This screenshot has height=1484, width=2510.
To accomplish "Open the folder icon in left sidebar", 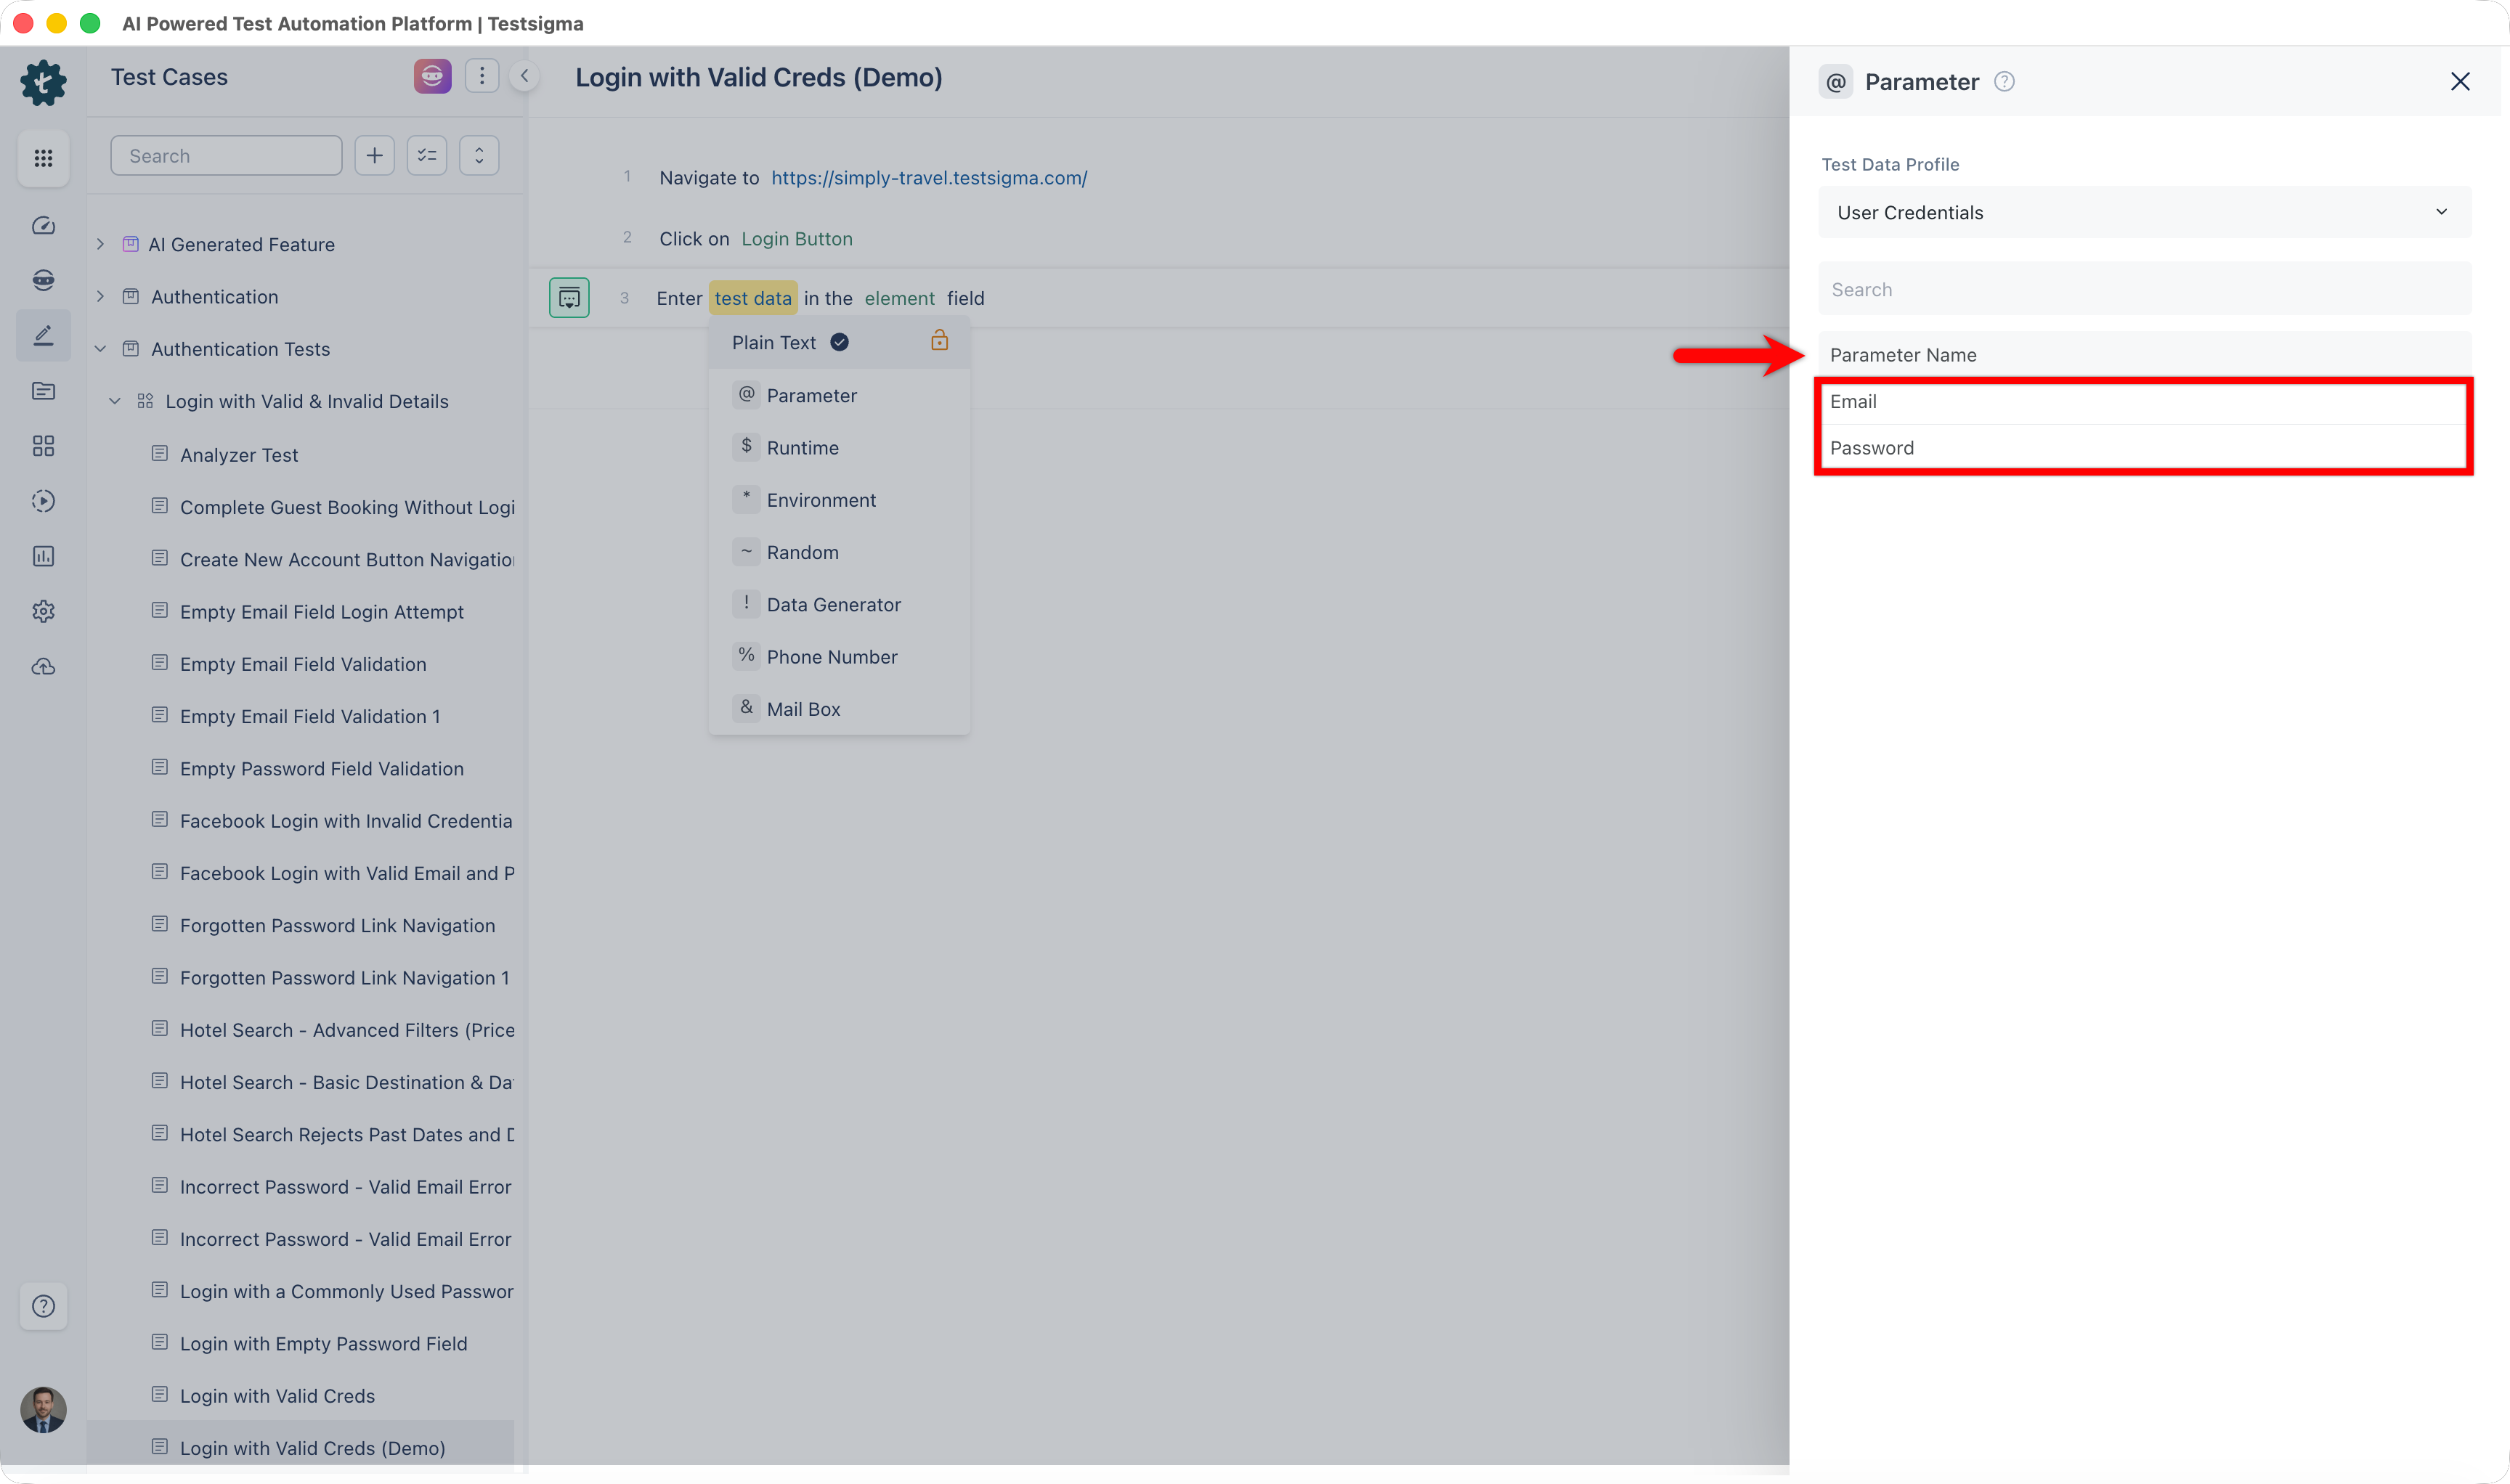I will [x=43, y=391].
